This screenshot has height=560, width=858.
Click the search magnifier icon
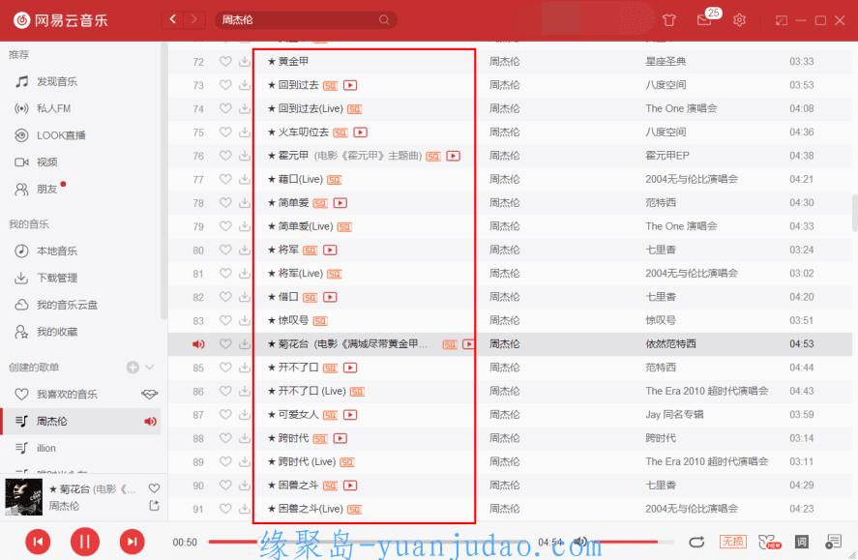pos(384,19)
